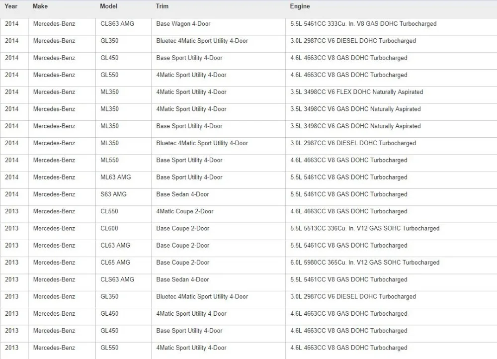The height and width of the screenshot is (359, 497).
Task: Click the Make column header
Action: coord(40,6)
